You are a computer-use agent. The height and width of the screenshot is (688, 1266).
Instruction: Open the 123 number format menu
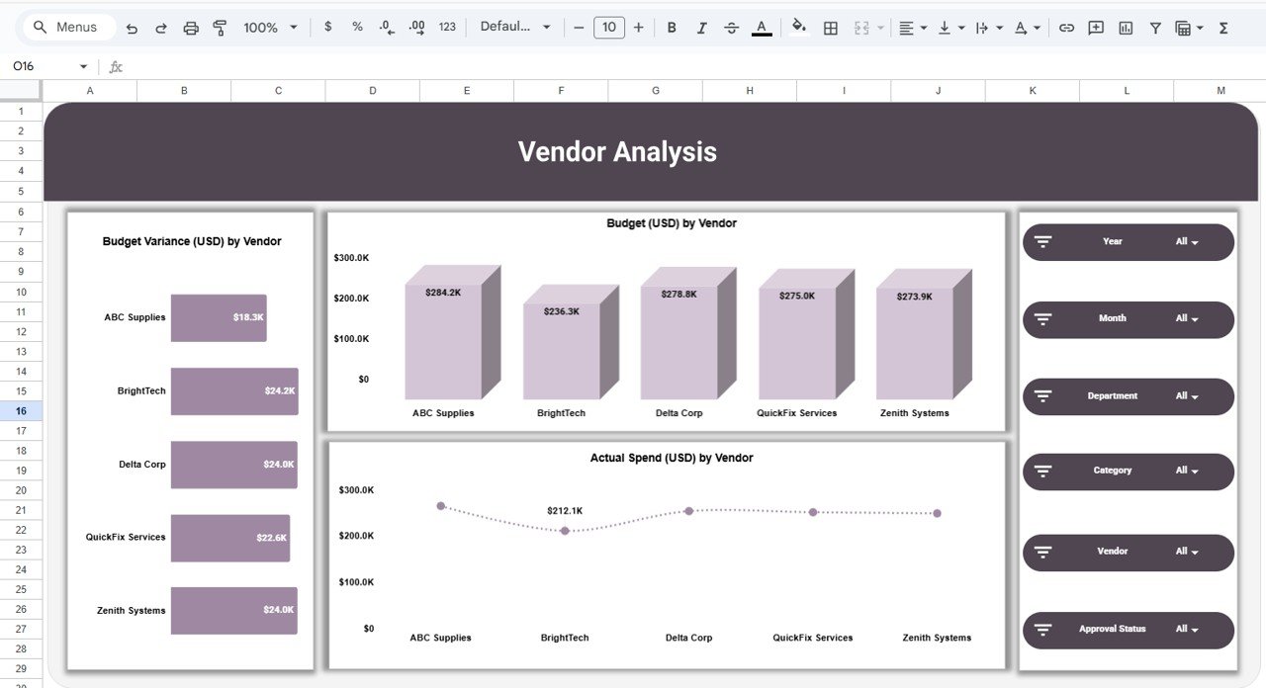[x=447, y=27]
